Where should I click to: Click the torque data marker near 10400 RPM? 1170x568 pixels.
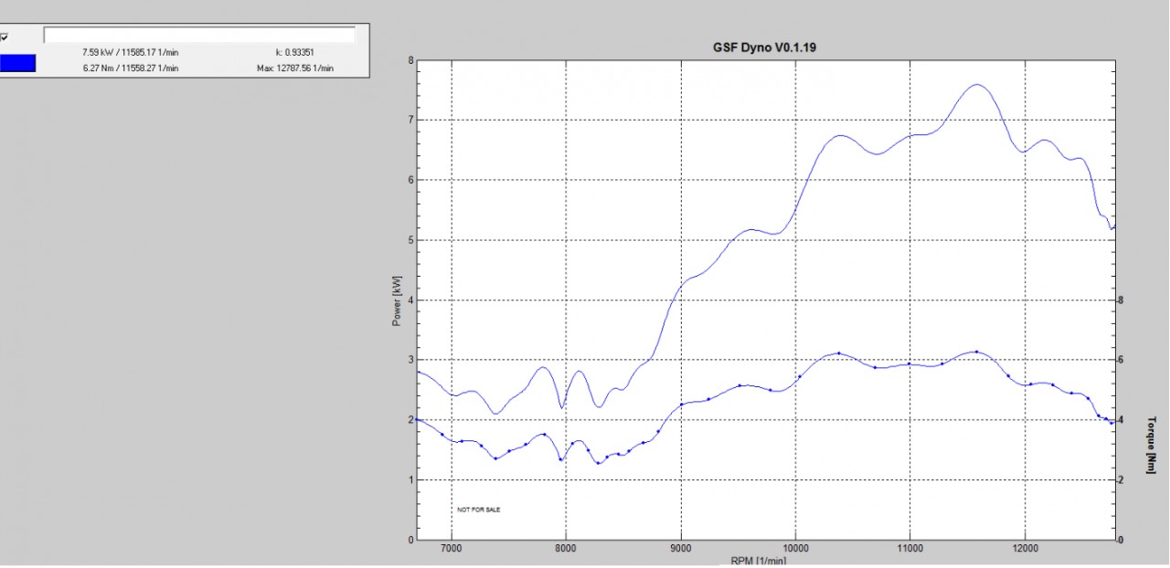pyautogui.click(x=838, y=353)
